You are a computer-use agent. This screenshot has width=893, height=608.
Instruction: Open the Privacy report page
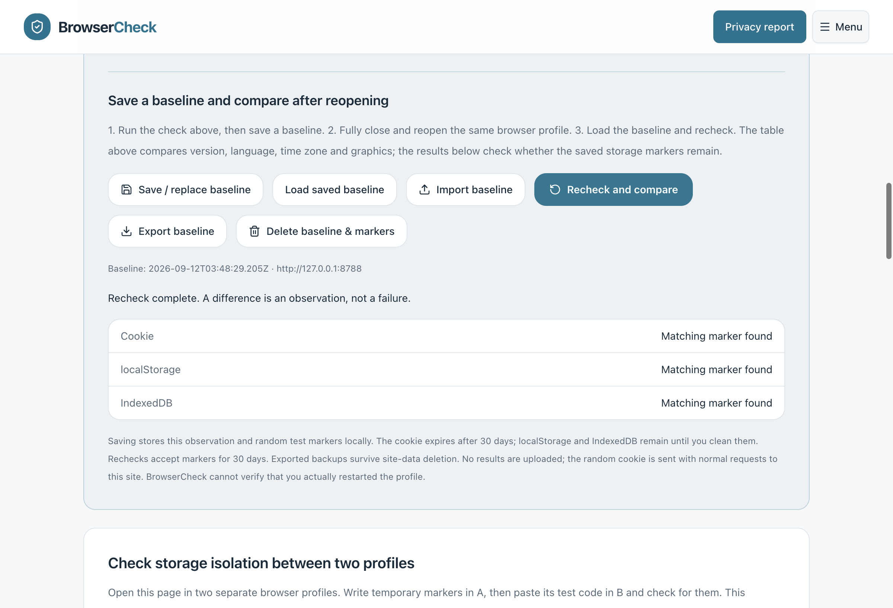coord(759,27)
